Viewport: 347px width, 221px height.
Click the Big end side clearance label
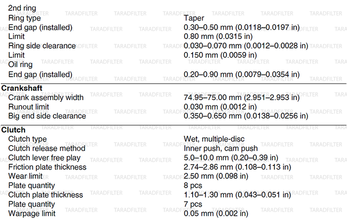click(47, 116)
